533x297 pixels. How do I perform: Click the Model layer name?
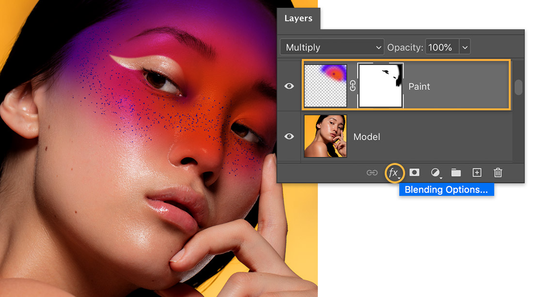point(366,137)
